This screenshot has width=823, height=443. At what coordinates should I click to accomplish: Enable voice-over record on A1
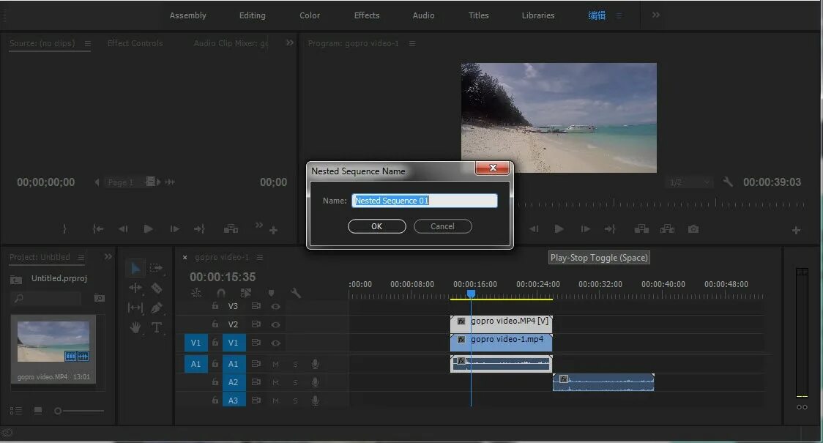(315, 364)
